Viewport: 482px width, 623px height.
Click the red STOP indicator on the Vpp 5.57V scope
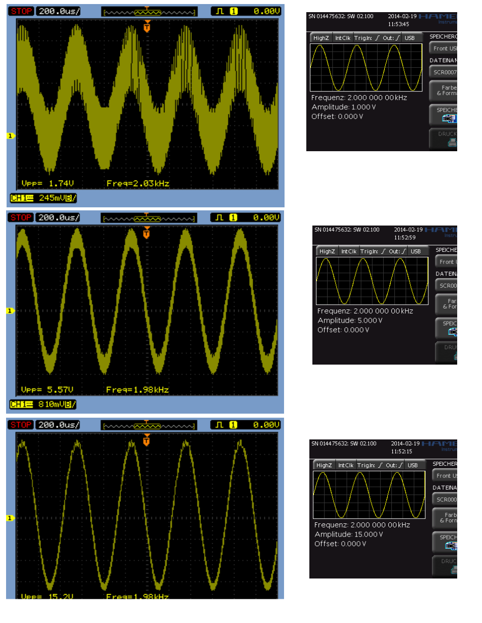point(21,217)
